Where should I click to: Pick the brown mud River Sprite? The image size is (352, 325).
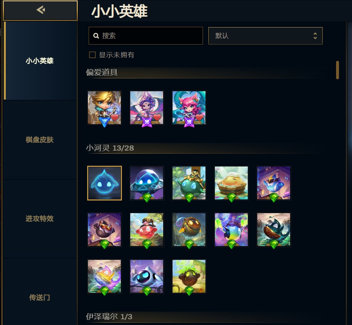pyautogui.click(x=189, y=277)
